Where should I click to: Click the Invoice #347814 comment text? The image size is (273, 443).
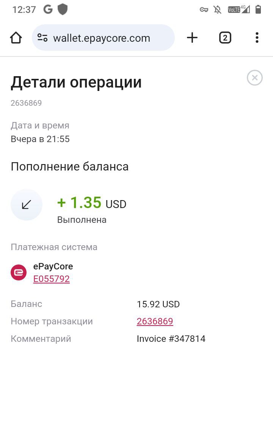[x=171, y=338]
